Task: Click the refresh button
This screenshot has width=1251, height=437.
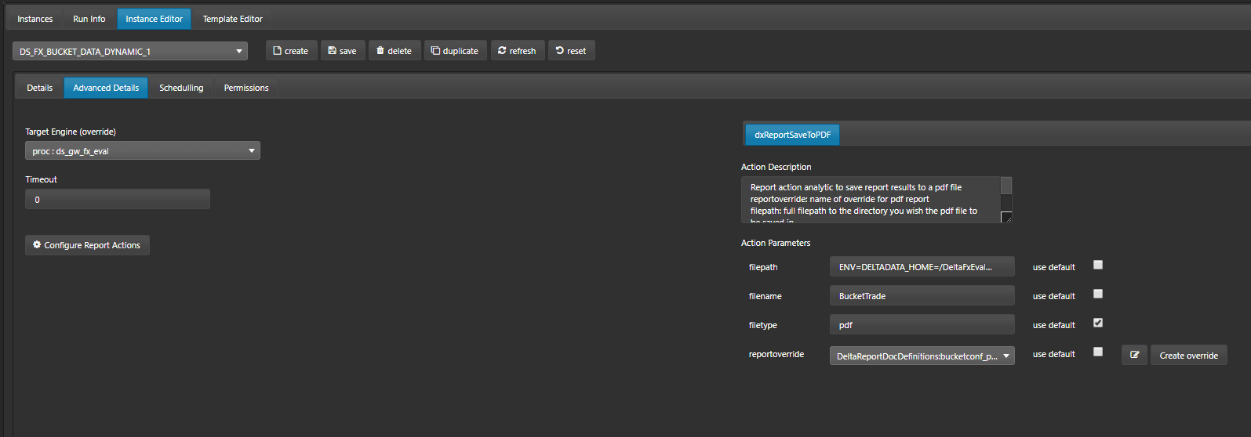Action: pyautogui.click(x=518, y=51)
